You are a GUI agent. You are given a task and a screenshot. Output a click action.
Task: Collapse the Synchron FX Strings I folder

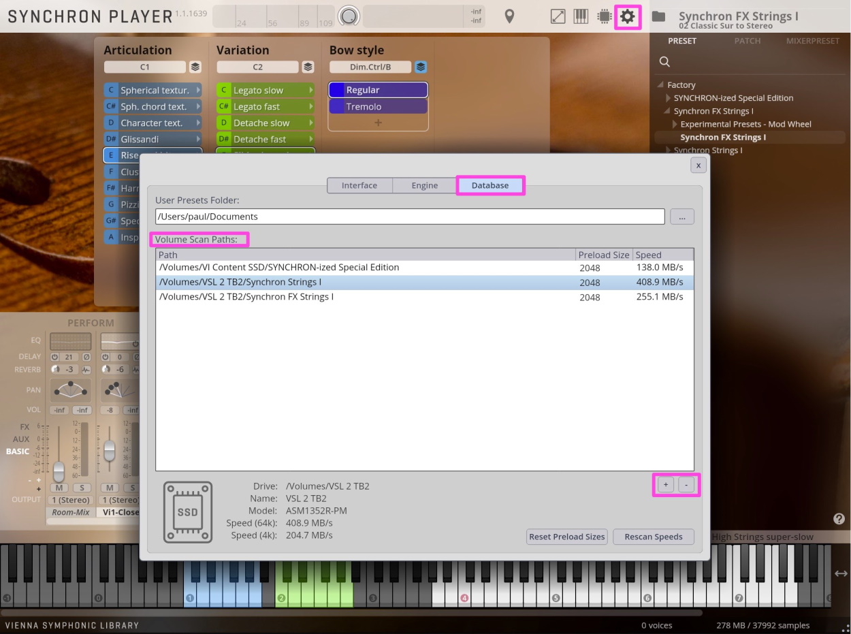(667, 111)
